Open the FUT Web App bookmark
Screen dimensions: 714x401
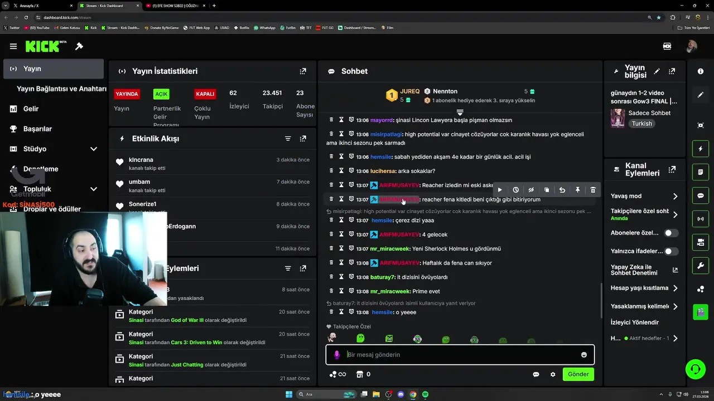tap(195, 27)
